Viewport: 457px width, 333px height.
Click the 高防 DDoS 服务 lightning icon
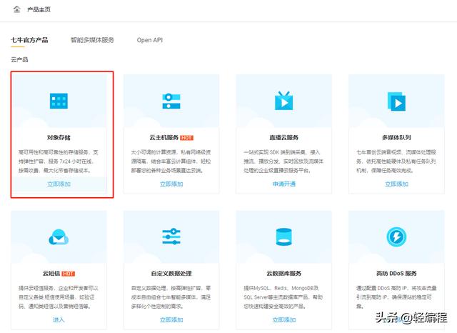click(396, 237)
